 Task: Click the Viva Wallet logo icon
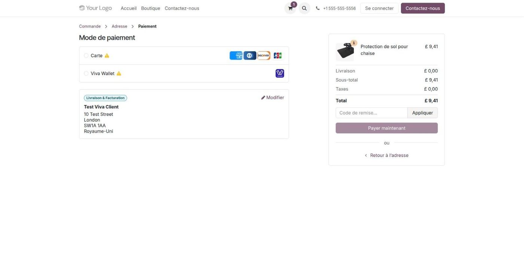[x=280, y=73]
